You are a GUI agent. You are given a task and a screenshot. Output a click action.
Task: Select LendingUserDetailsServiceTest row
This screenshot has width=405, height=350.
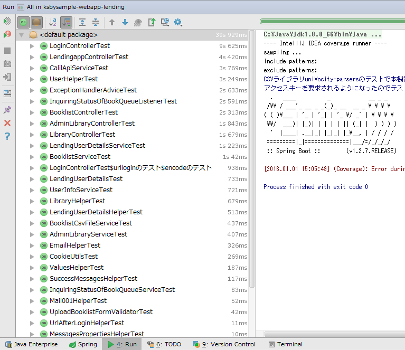point(131,146)
